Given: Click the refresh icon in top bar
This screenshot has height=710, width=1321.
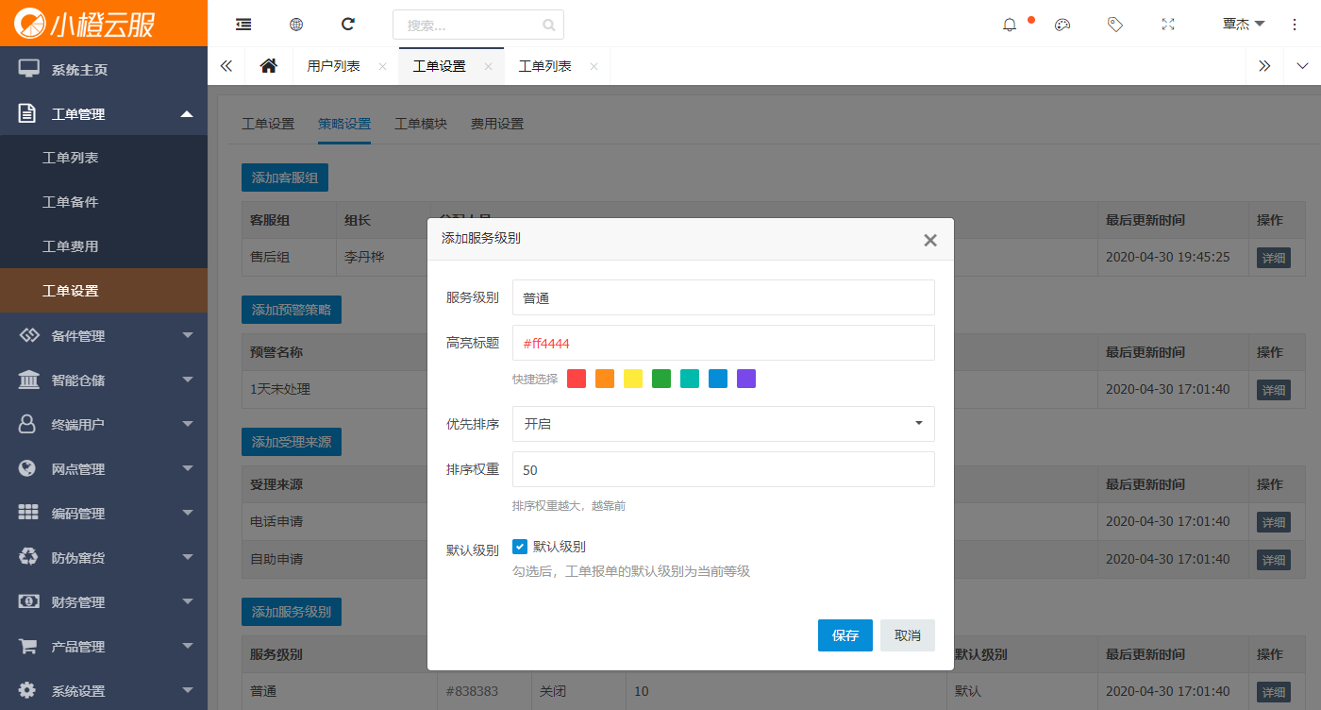Looking at the screenshot, I should tap(348, 25).
